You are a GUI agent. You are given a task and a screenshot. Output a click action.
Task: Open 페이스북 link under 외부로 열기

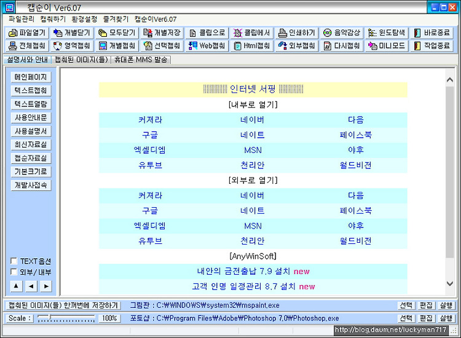pyautogui.click(x=356, y=211)
